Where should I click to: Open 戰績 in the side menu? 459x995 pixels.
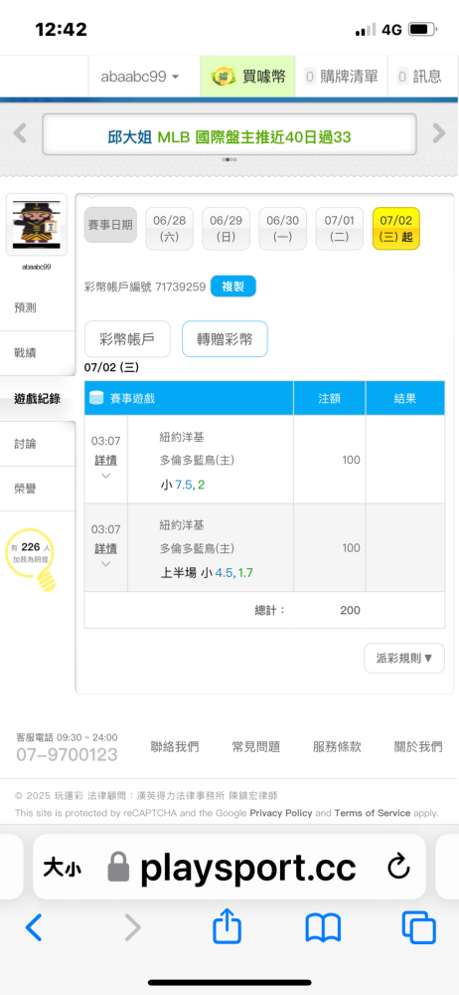(26, 353)
